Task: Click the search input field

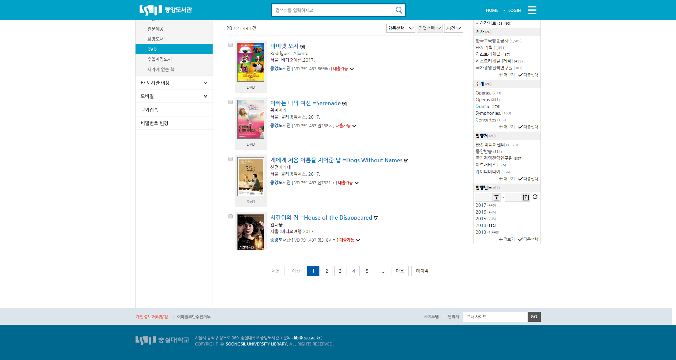Action: pyautogui.click(x=333, y=10)
